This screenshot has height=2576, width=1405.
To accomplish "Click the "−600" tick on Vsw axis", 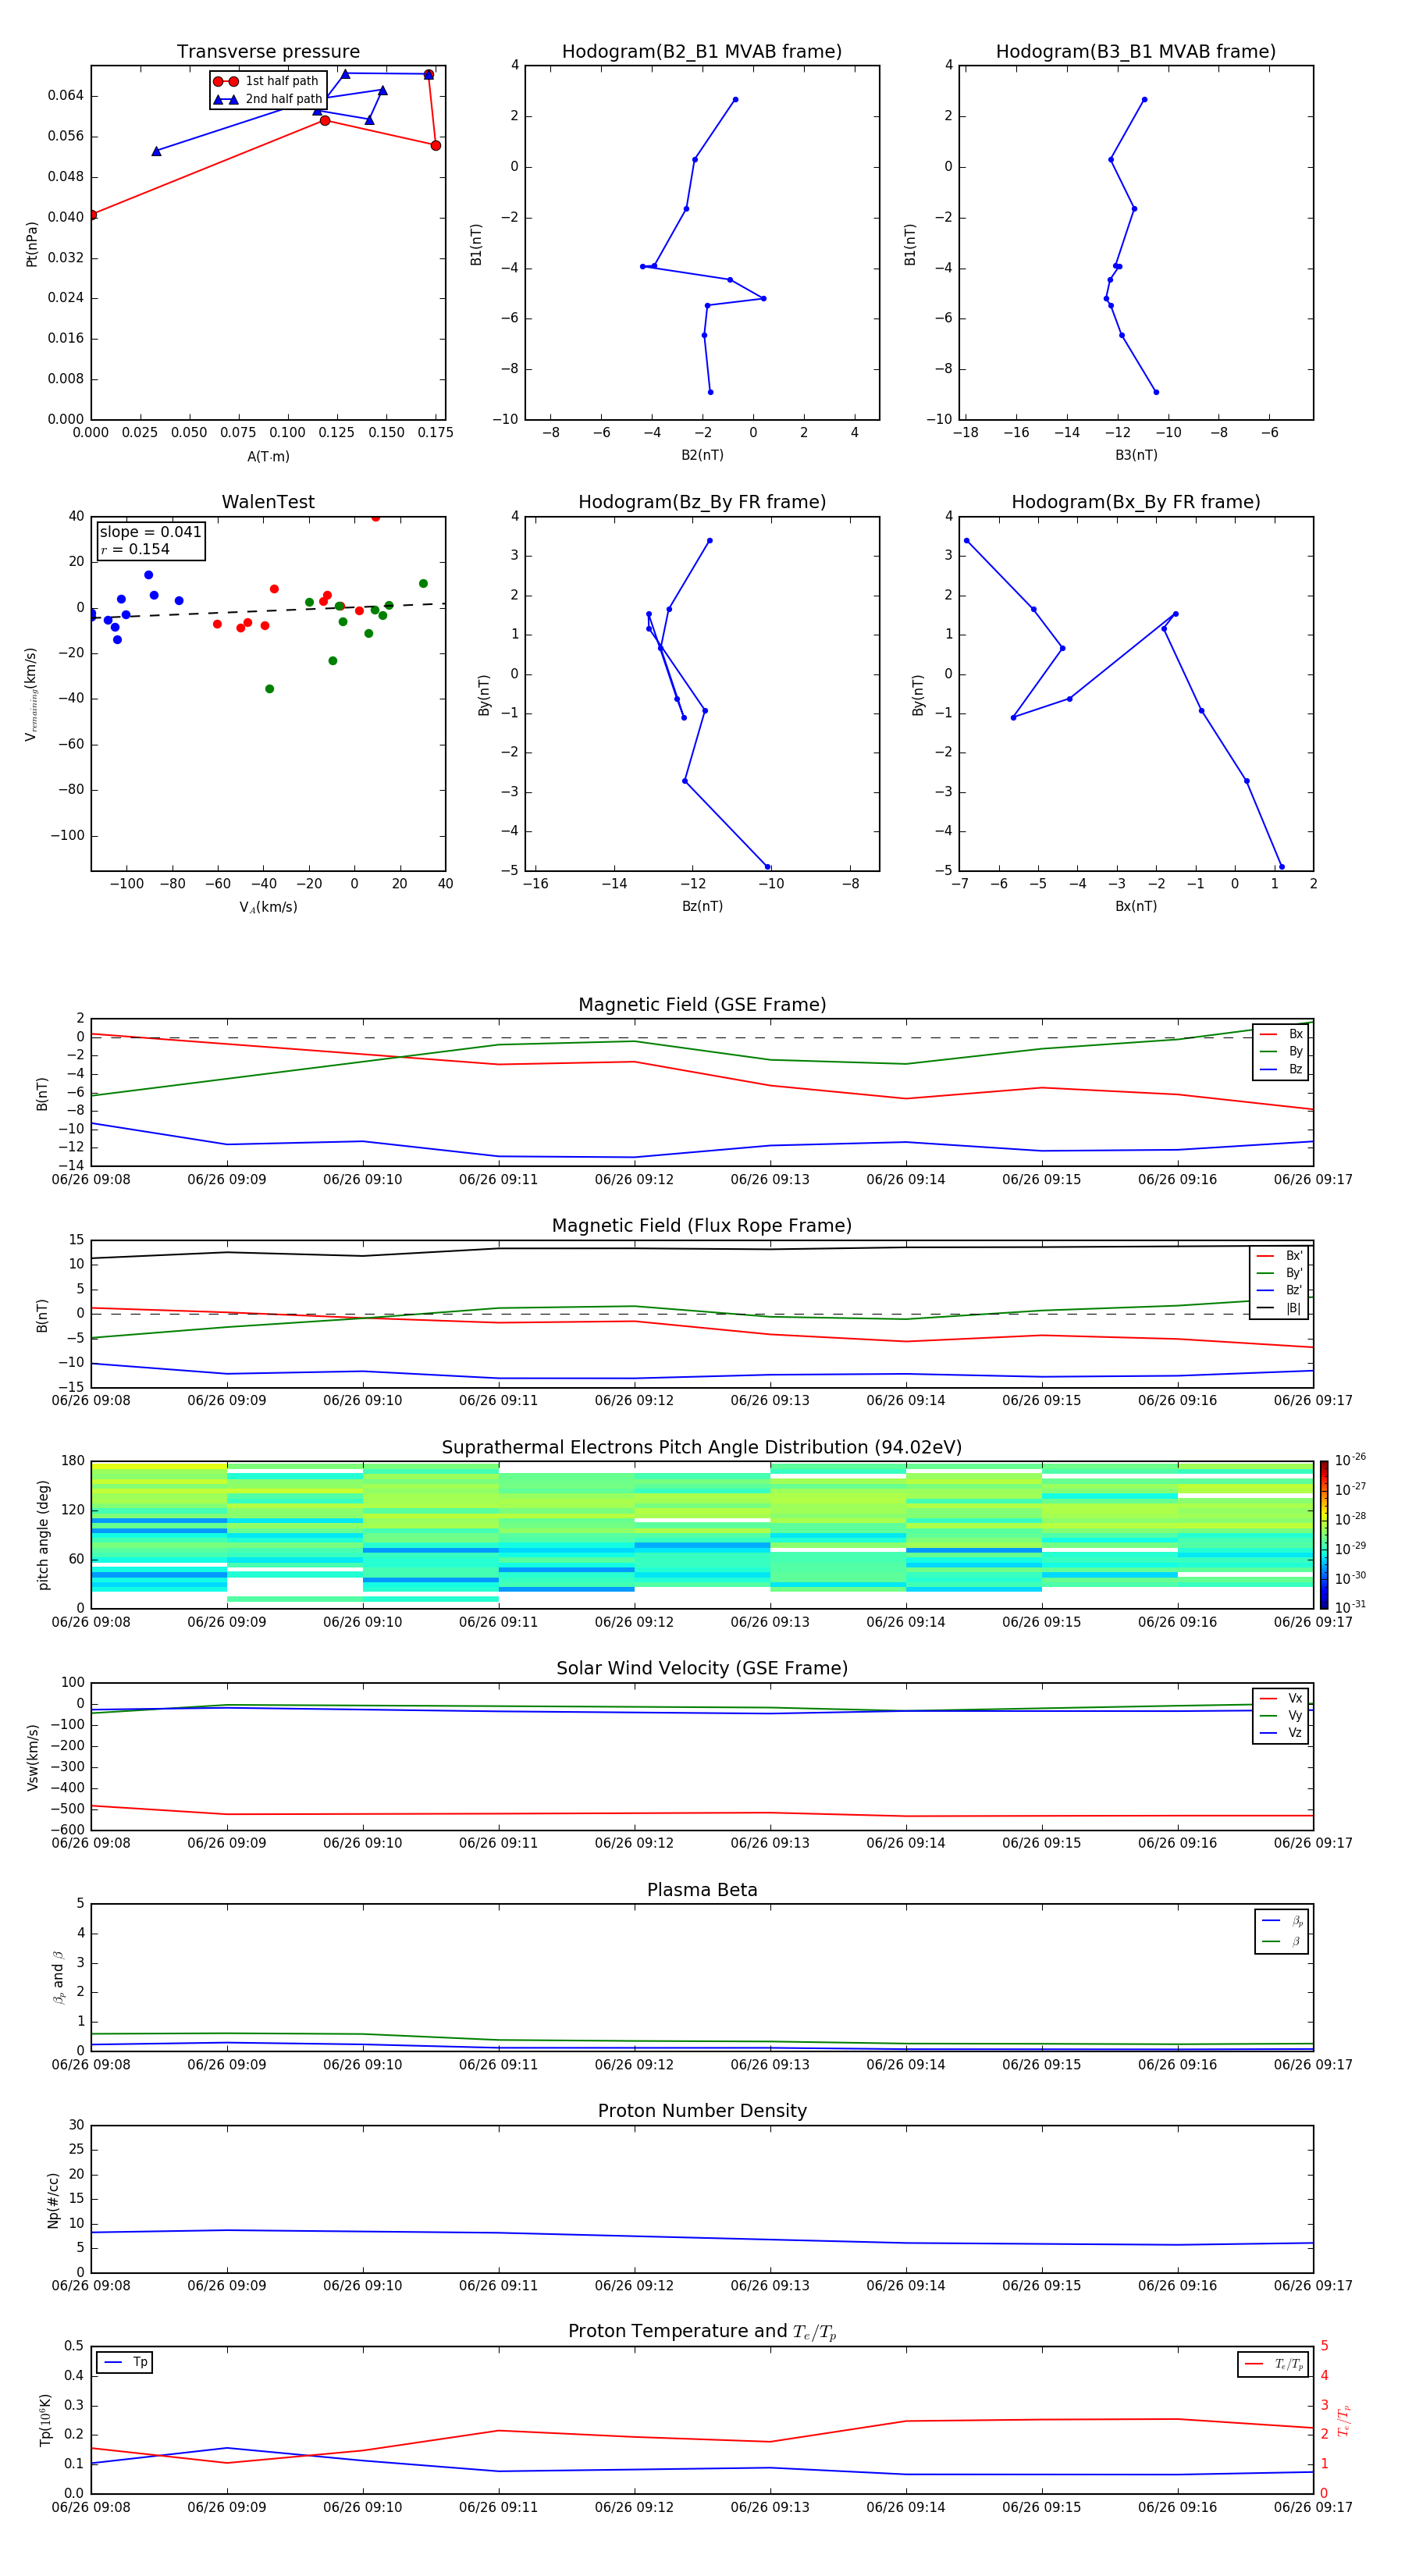I will coord(67,1829).
